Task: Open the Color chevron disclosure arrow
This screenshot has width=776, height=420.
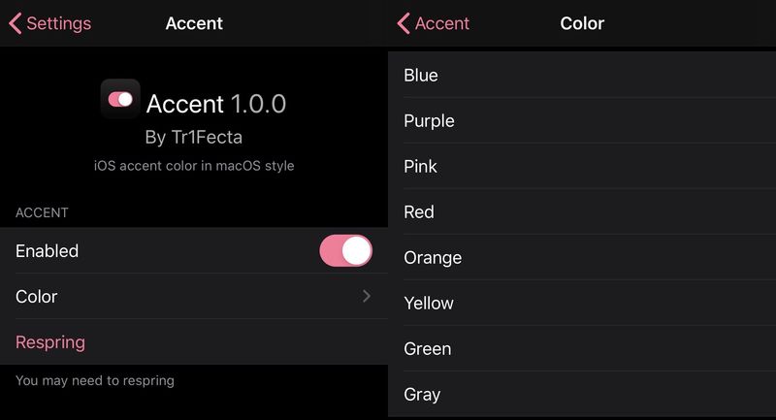Action: (x=367, y=296)
